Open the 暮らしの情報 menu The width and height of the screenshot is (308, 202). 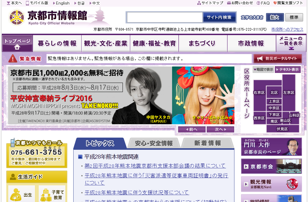click(x=57, y=43)
